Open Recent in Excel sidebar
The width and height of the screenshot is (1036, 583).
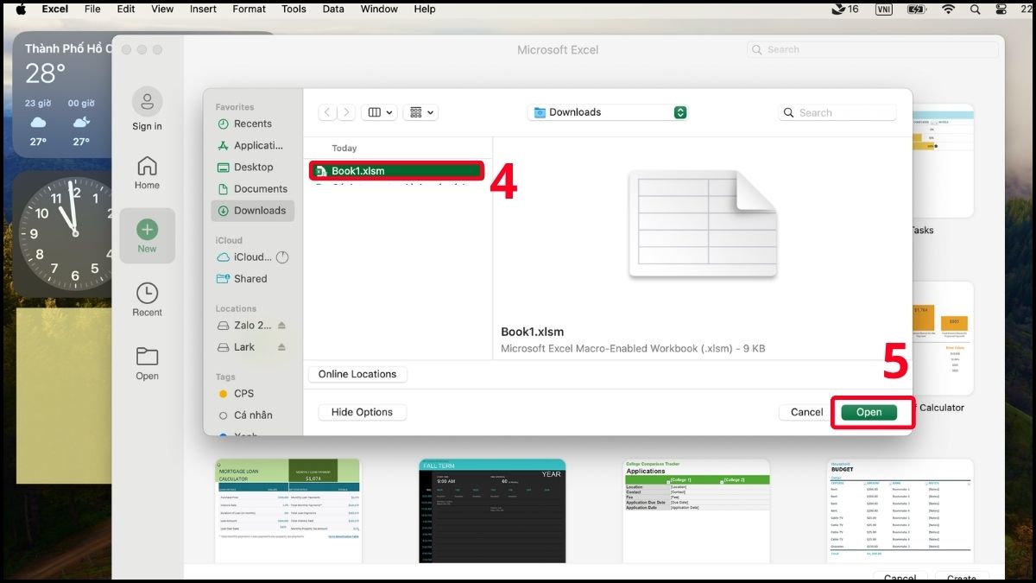pyautogui.click(x=147, y=300)
